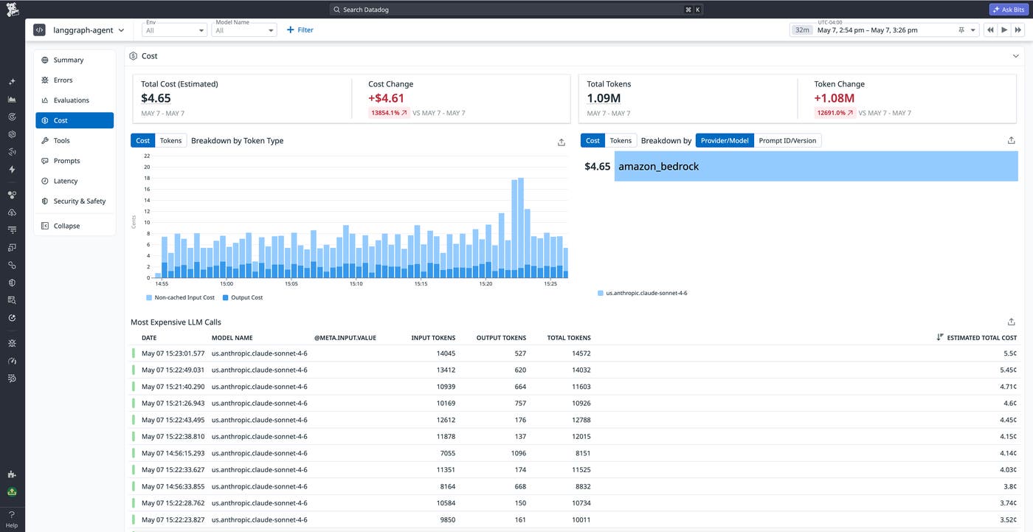Collapse the side navigation panel
Screen dimensions: 1033x532
tap(75, 226)
